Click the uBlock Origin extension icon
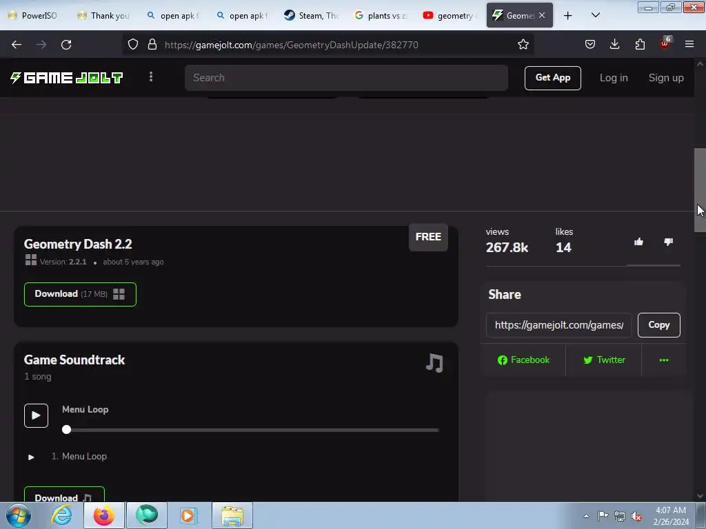The width and height of the screenshot is (706, 529). click(665, 43)
